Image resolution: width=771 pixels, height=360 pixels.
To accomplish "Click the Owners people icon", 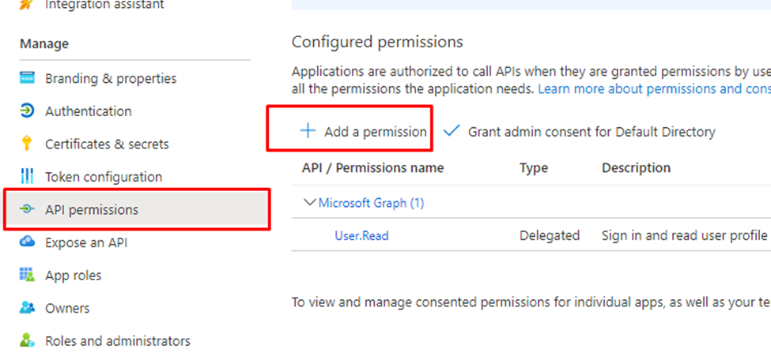I will click(x=28, y=308).
